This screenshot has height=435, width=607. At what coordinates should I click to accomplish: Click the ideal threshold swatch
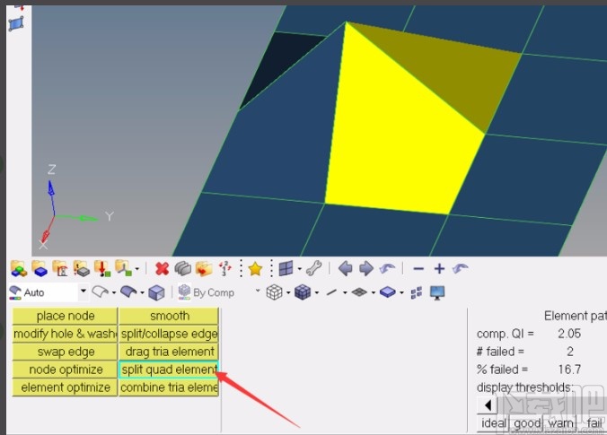pyautogui.click(x=493, y=423)
